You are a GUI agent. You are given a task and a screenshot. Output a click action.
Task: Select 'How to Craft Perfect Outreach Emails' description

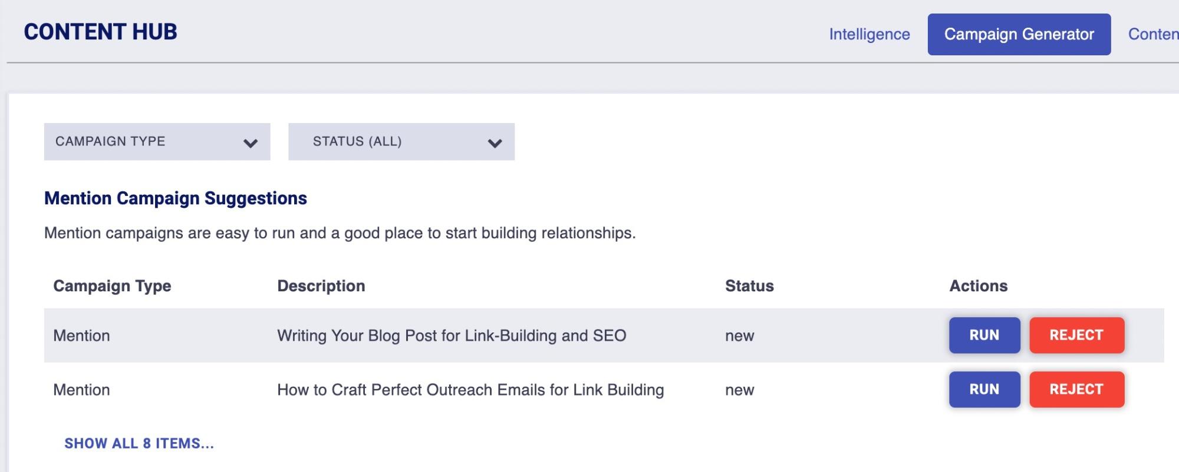pyautogui.click(x=470, y=390)
